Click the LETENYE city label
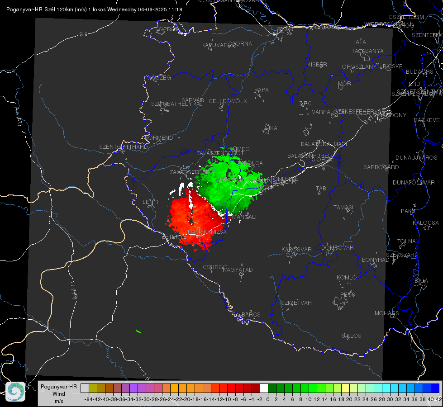This screenshot has width=443, height=407. [174, 237]
